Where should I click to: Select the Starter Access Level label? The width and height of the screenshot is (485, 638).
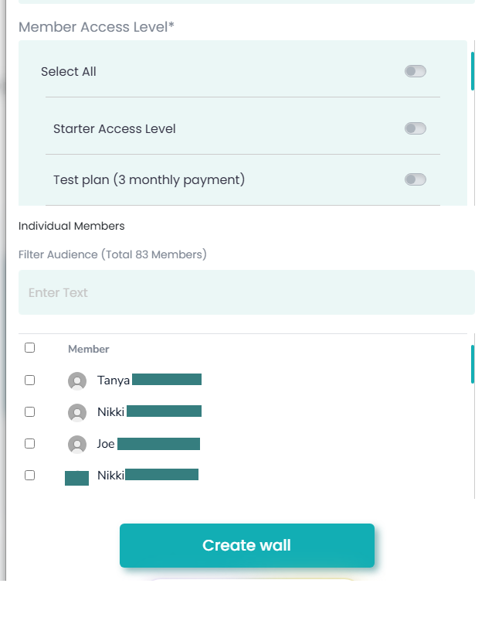(x=114, y=129)
